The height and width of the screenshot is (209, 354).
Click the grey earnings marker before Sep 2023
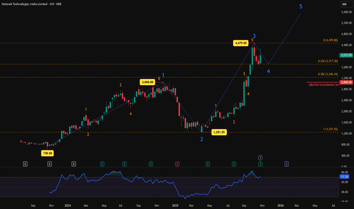[x=25, y=164]
